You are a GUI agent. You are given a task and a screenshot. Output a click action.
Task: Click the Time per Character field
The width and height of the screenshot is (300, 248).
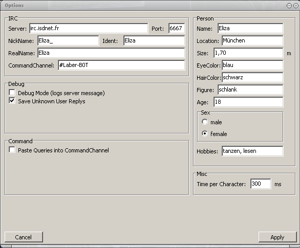click(x=261, y=184)
